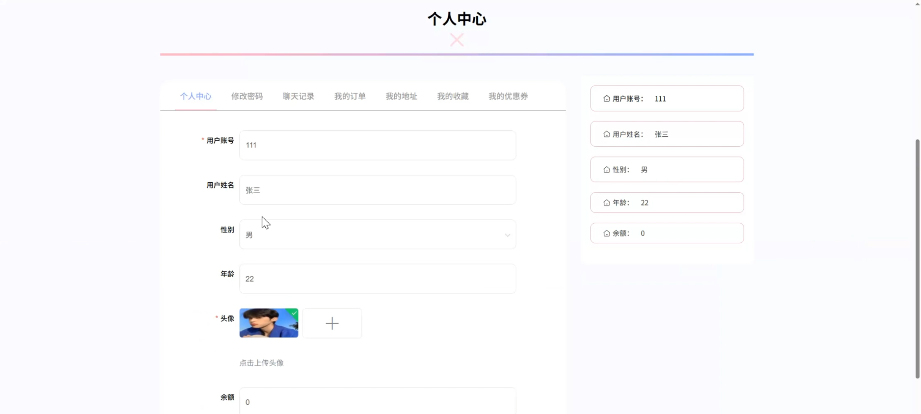Screen dimensions: 921x414
Task: Click the 0 value in 余额 summary card
Action: coord(643,233)
